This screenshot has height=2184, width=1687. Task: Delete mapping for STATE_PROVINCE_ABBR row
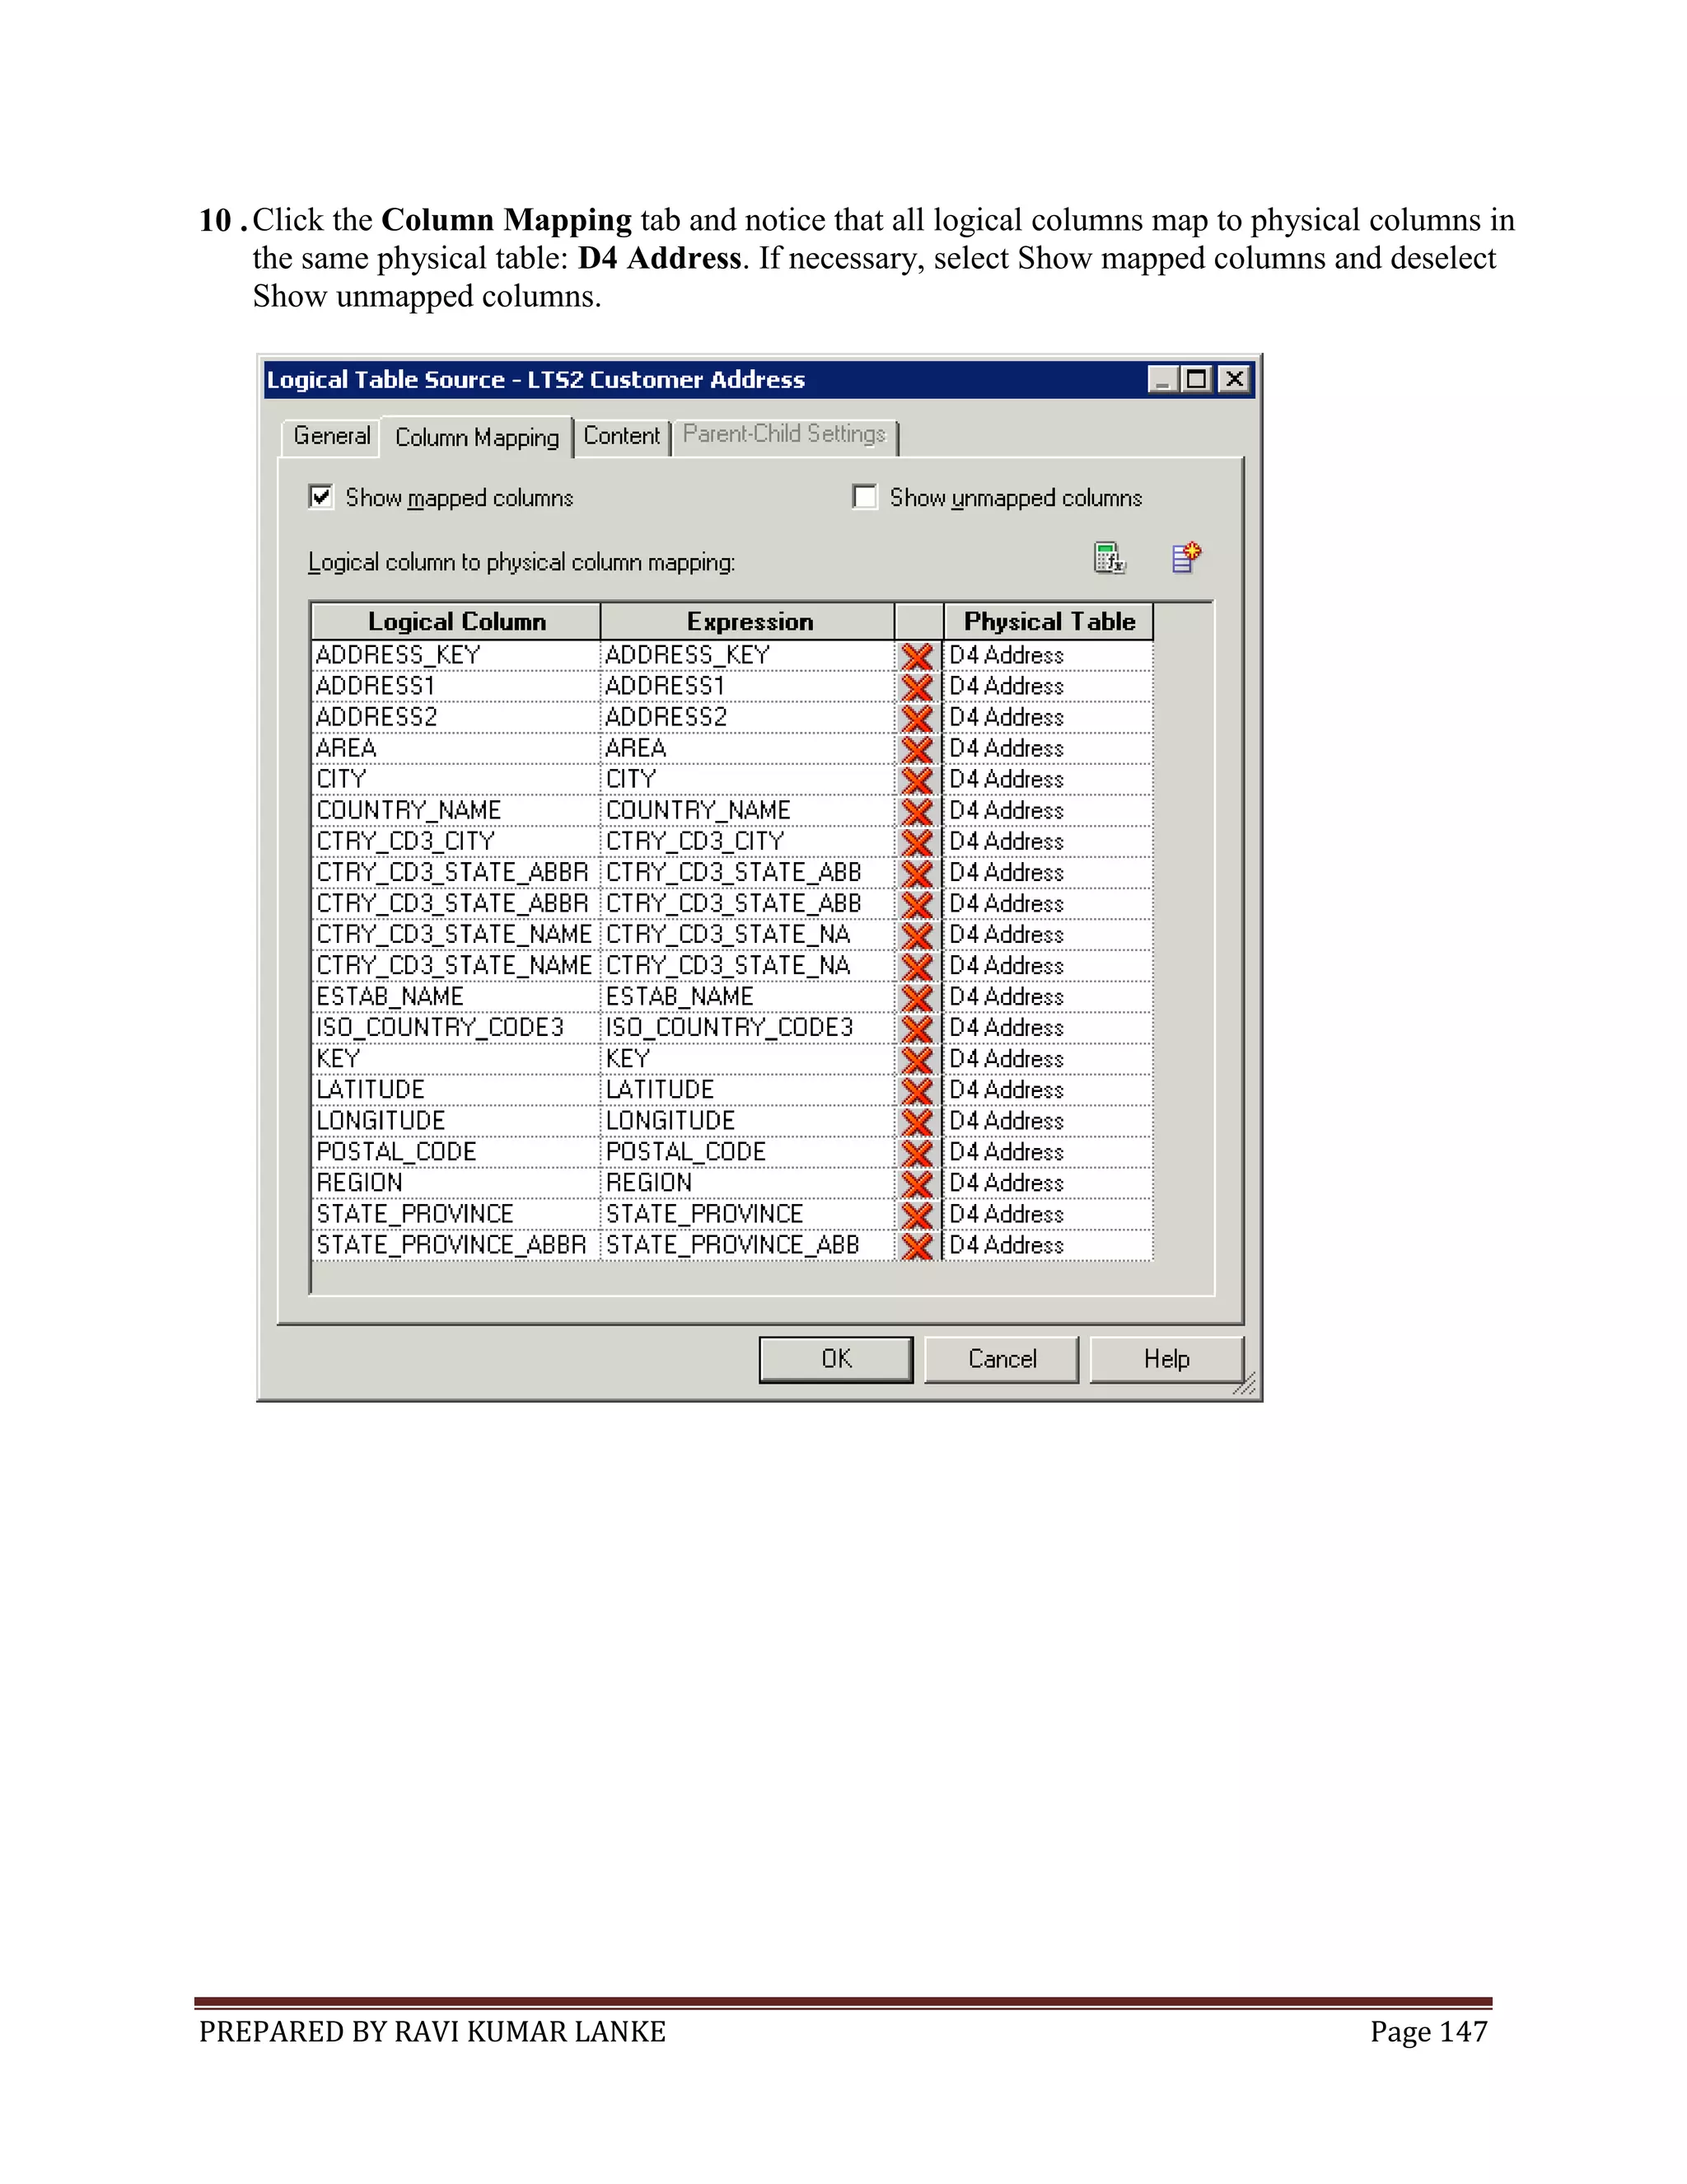[917, 1245]
